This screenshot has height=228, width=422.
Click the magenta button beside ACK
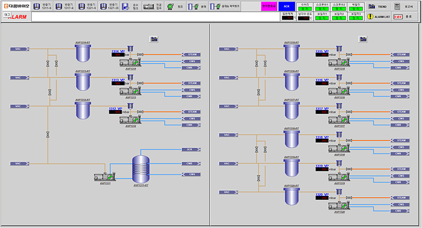coord(269,6)
